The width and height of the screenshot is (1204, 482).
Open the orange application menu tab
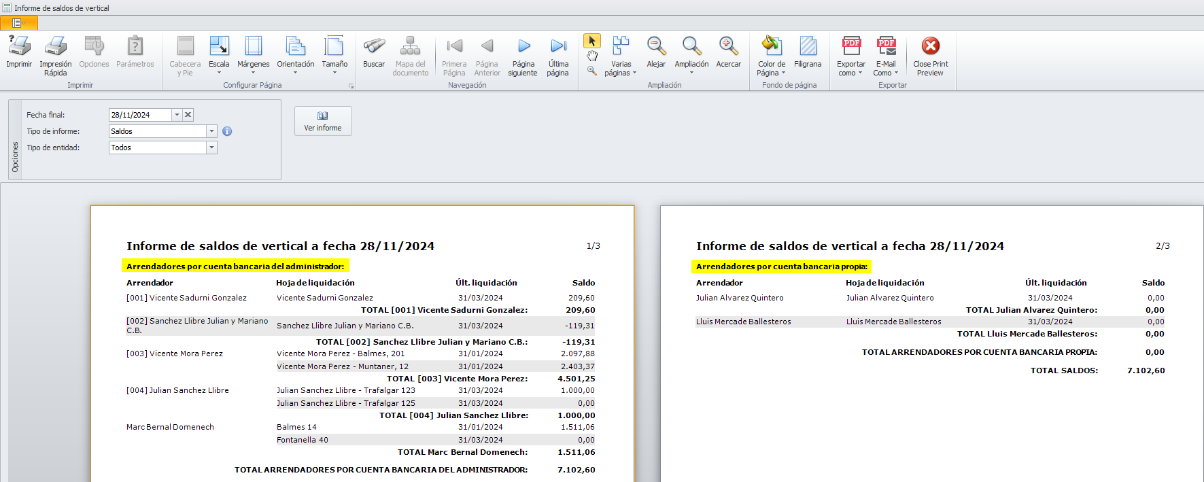[18, 23]
